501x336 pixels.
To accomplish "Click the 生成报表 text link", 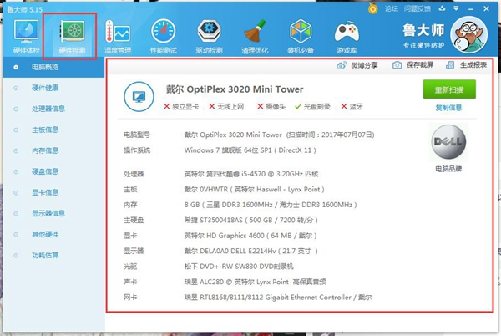I will pyautogui.click(x=473, y=65).
